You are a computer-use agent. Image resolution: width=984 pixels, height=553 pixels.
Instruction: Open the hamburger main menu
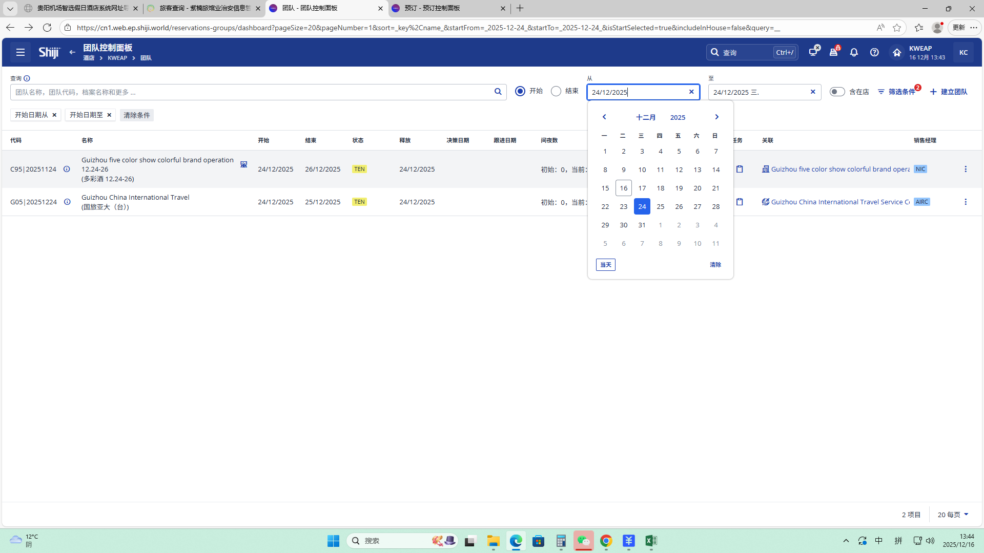[20, 52]
